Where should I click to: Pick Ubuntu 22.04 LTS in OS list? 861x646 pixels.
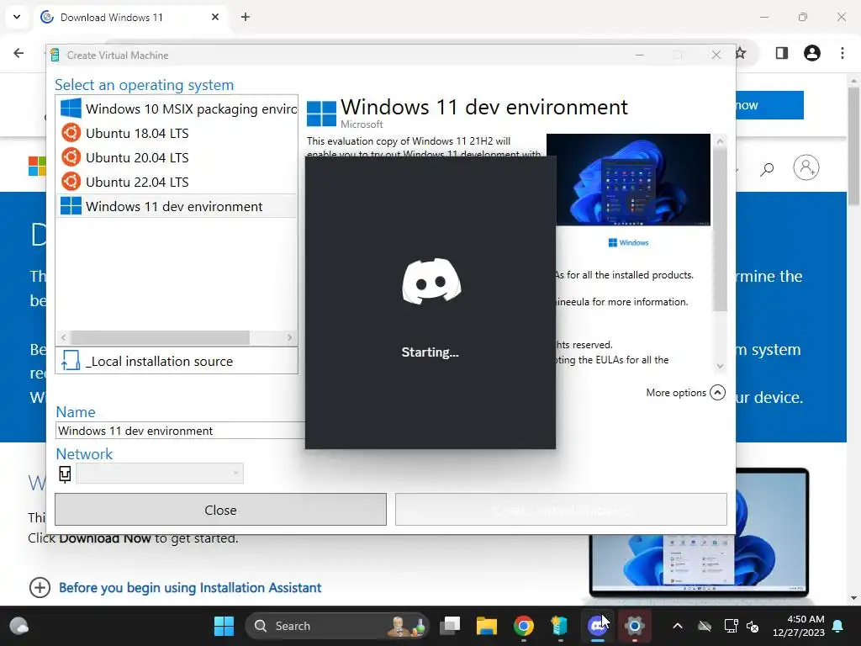tap(177, 182)
